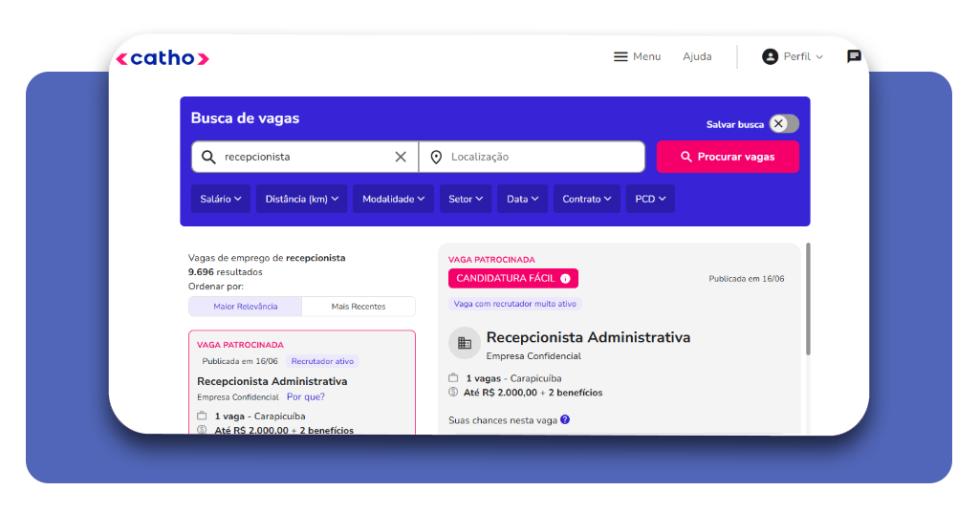Viewport: 979px width, 512px height.
Task: Click the magnifier icon in the search field
Action: 208,157
